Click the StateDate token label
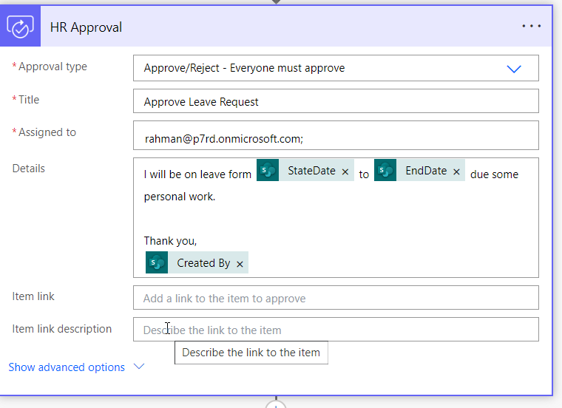The height and width of the screenshot is (408, 562). [311, 171]
